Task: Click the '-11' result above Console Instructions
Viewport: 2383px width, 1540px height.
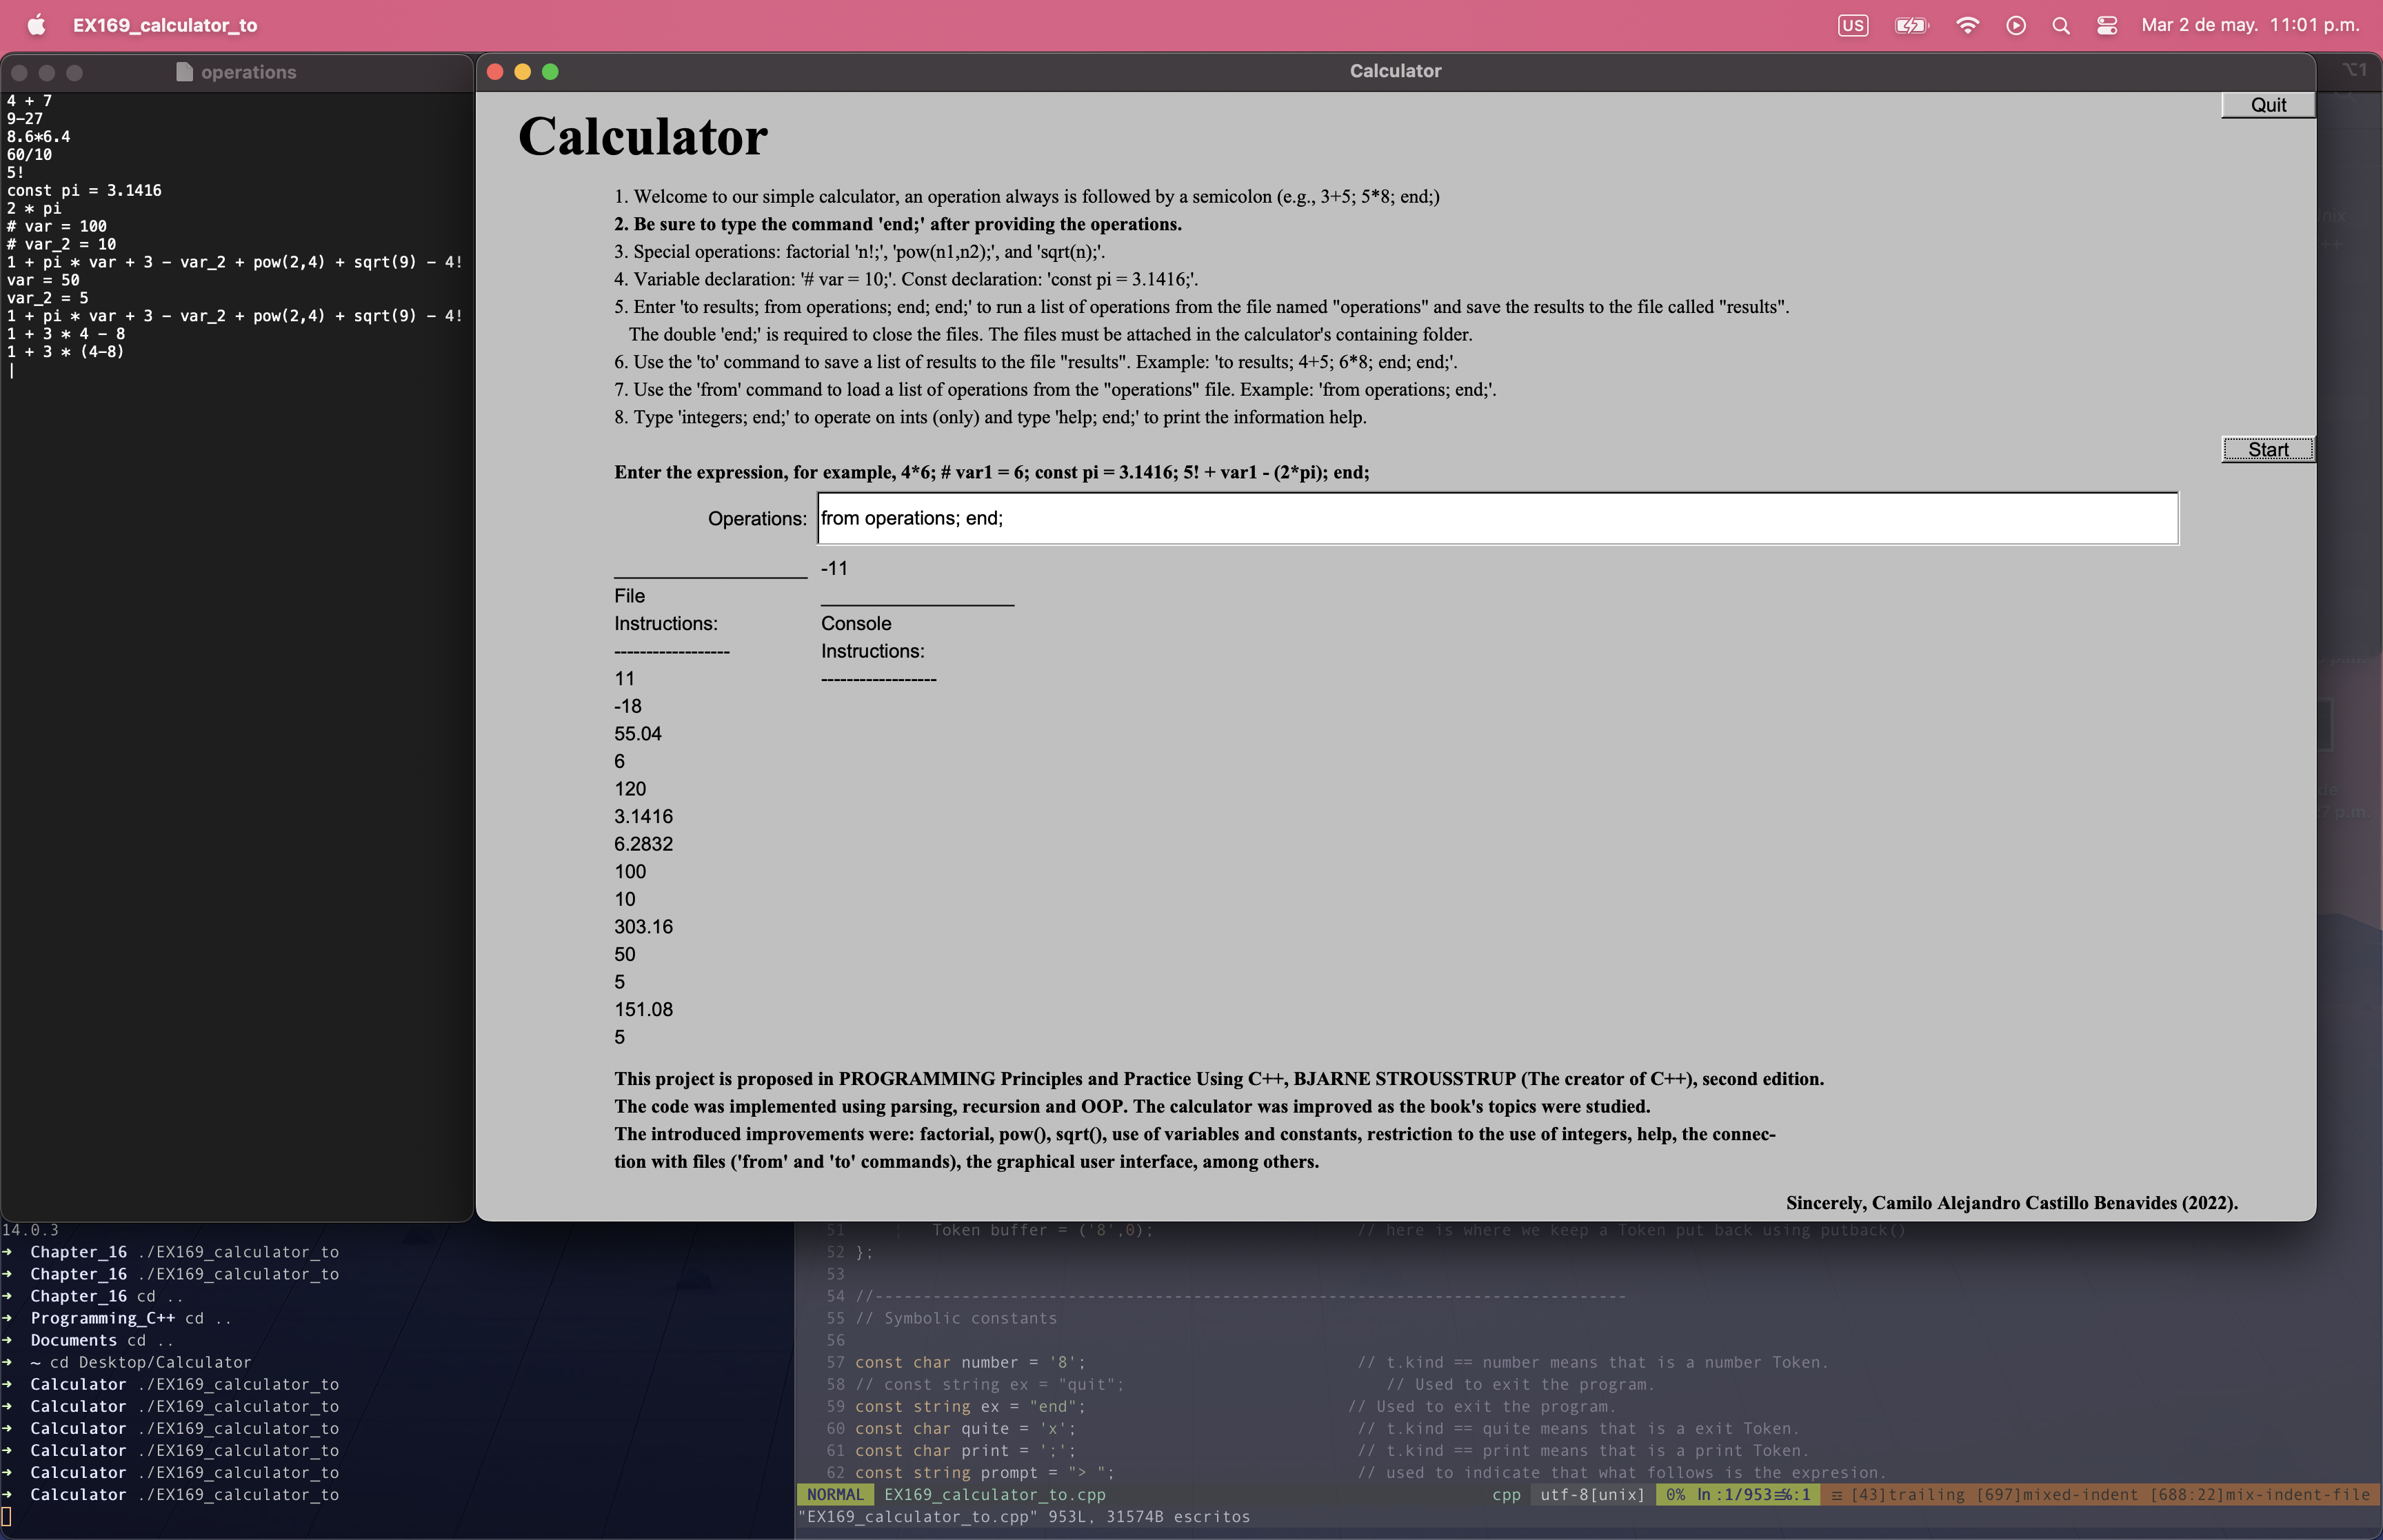Action: coord(834,568)
